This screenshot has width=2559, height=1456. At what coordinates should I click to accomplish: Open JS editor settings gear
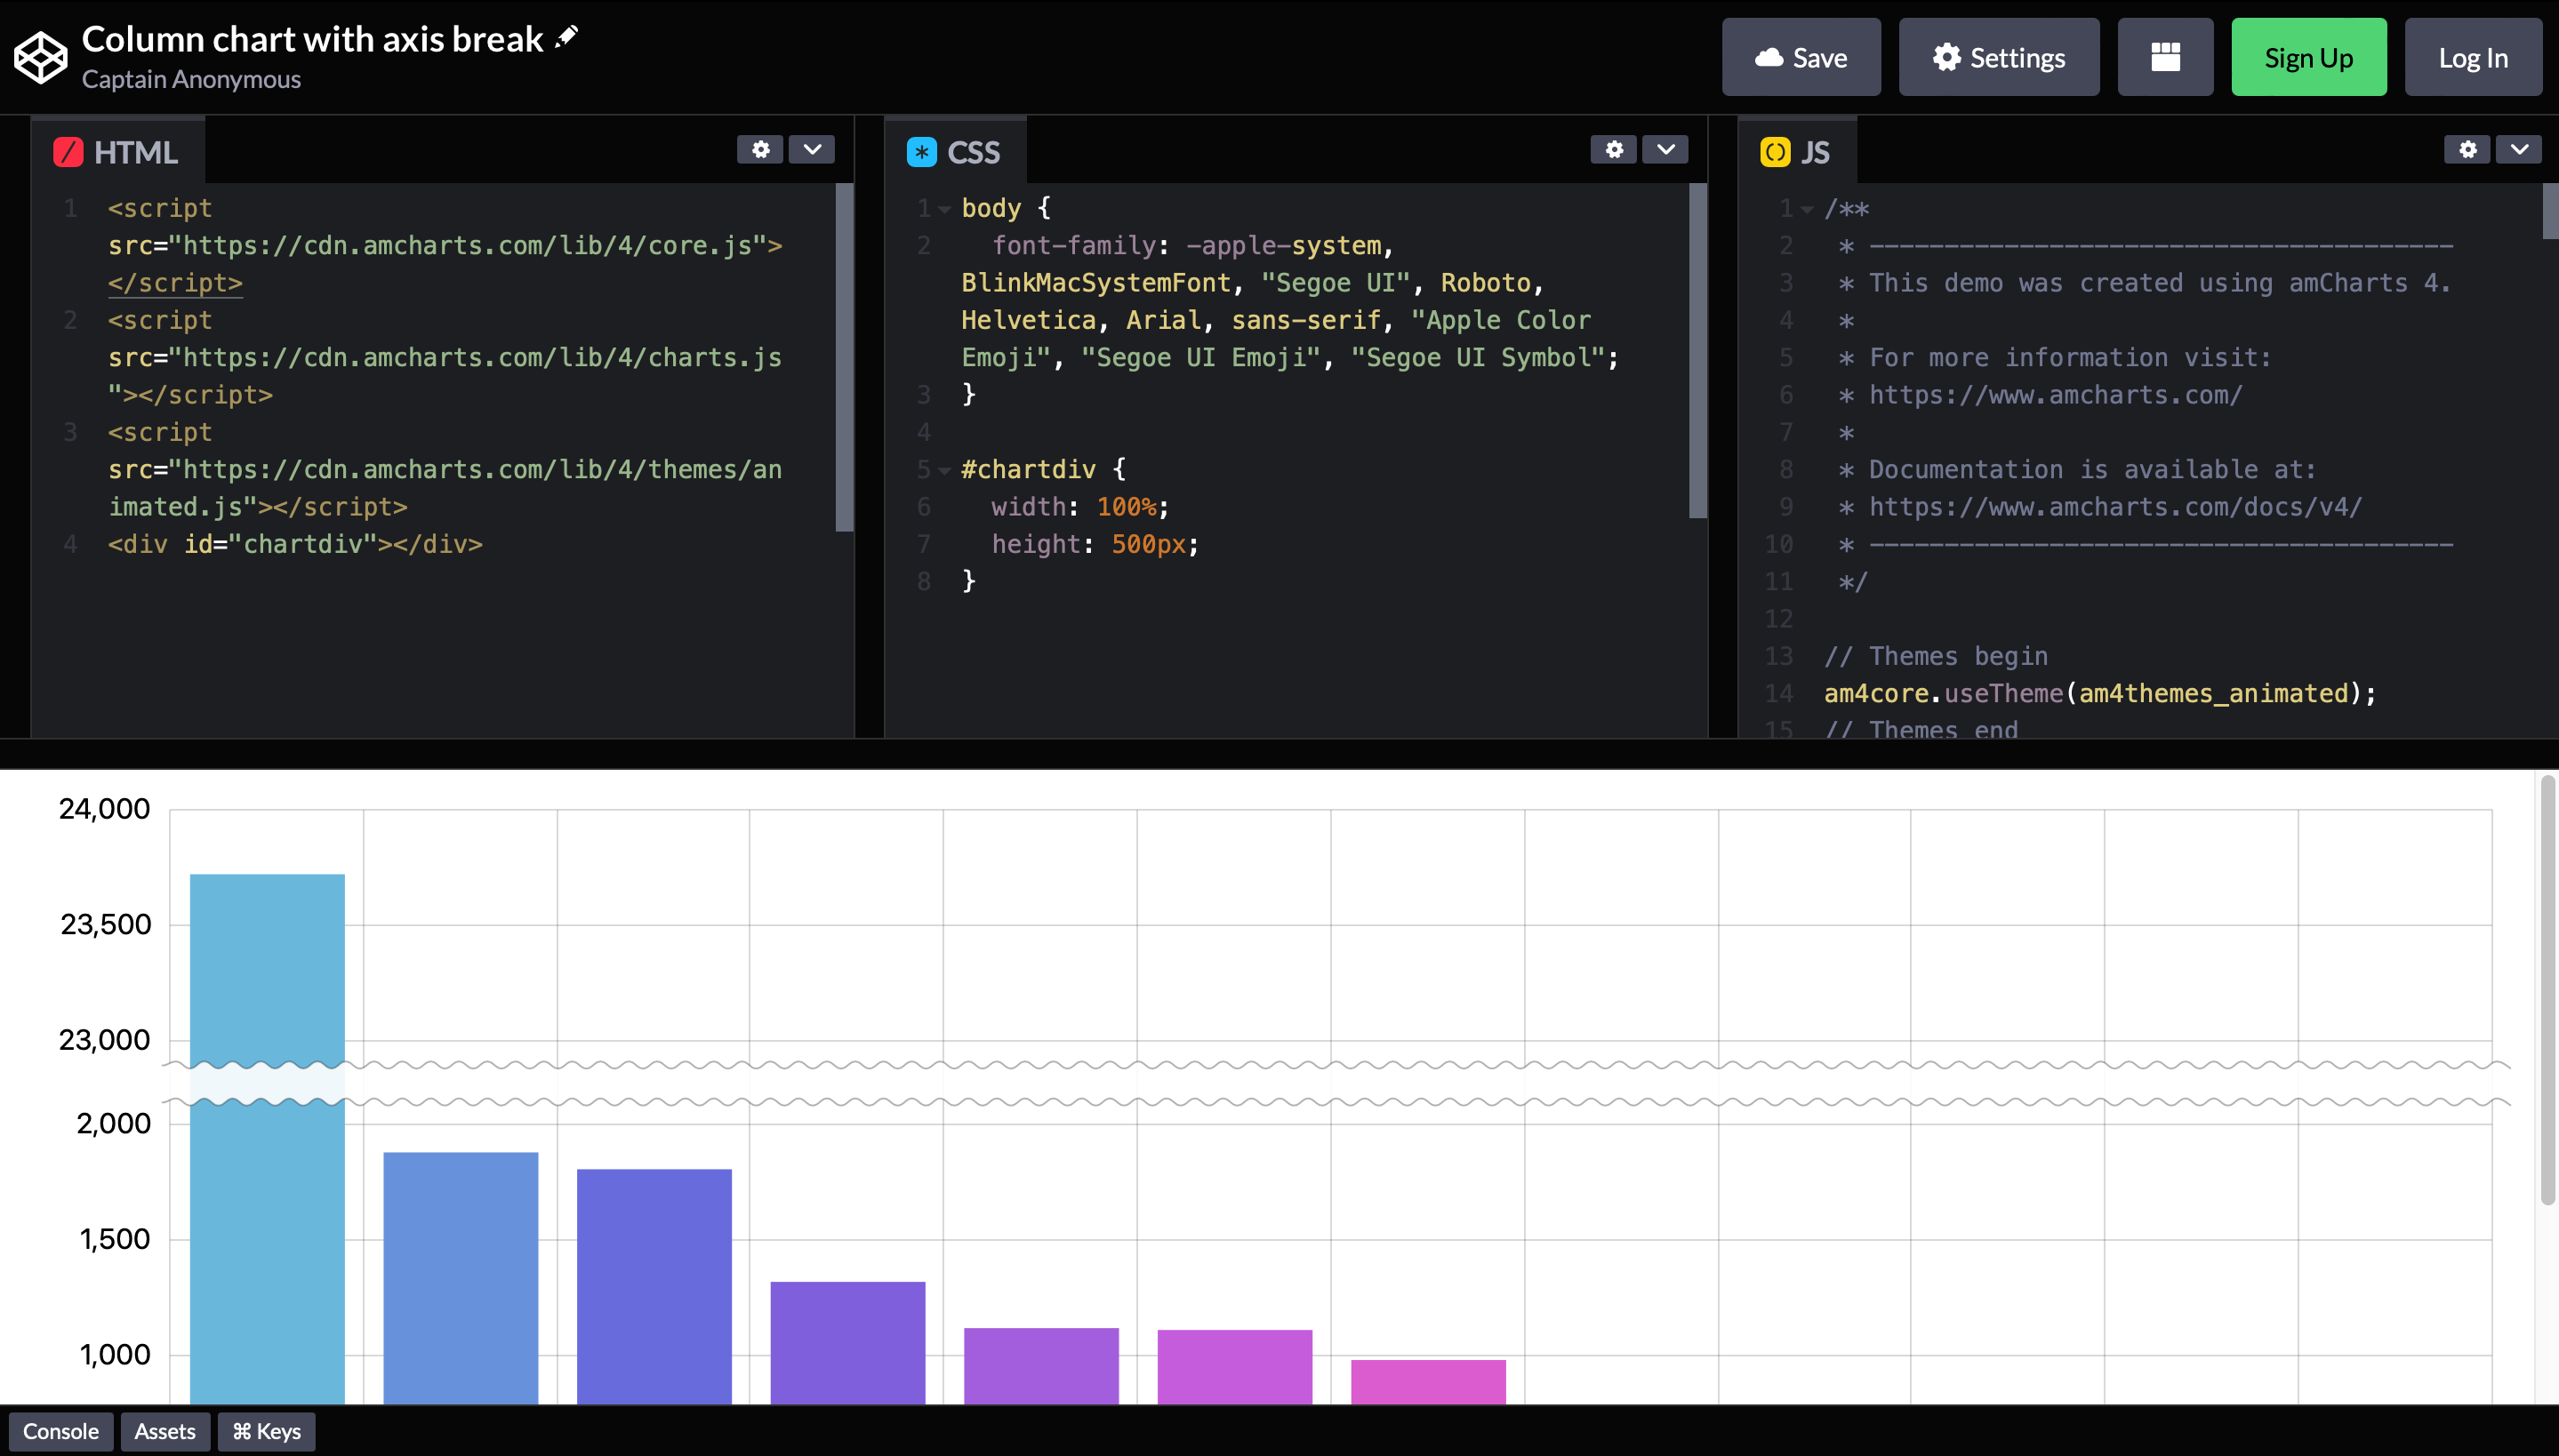[2467, 149]
